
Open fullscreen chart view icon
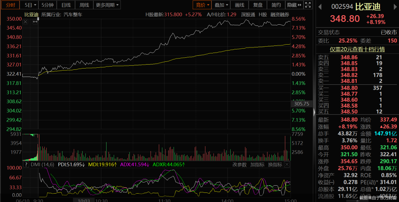pyautogui.click(x=308, y=5)
